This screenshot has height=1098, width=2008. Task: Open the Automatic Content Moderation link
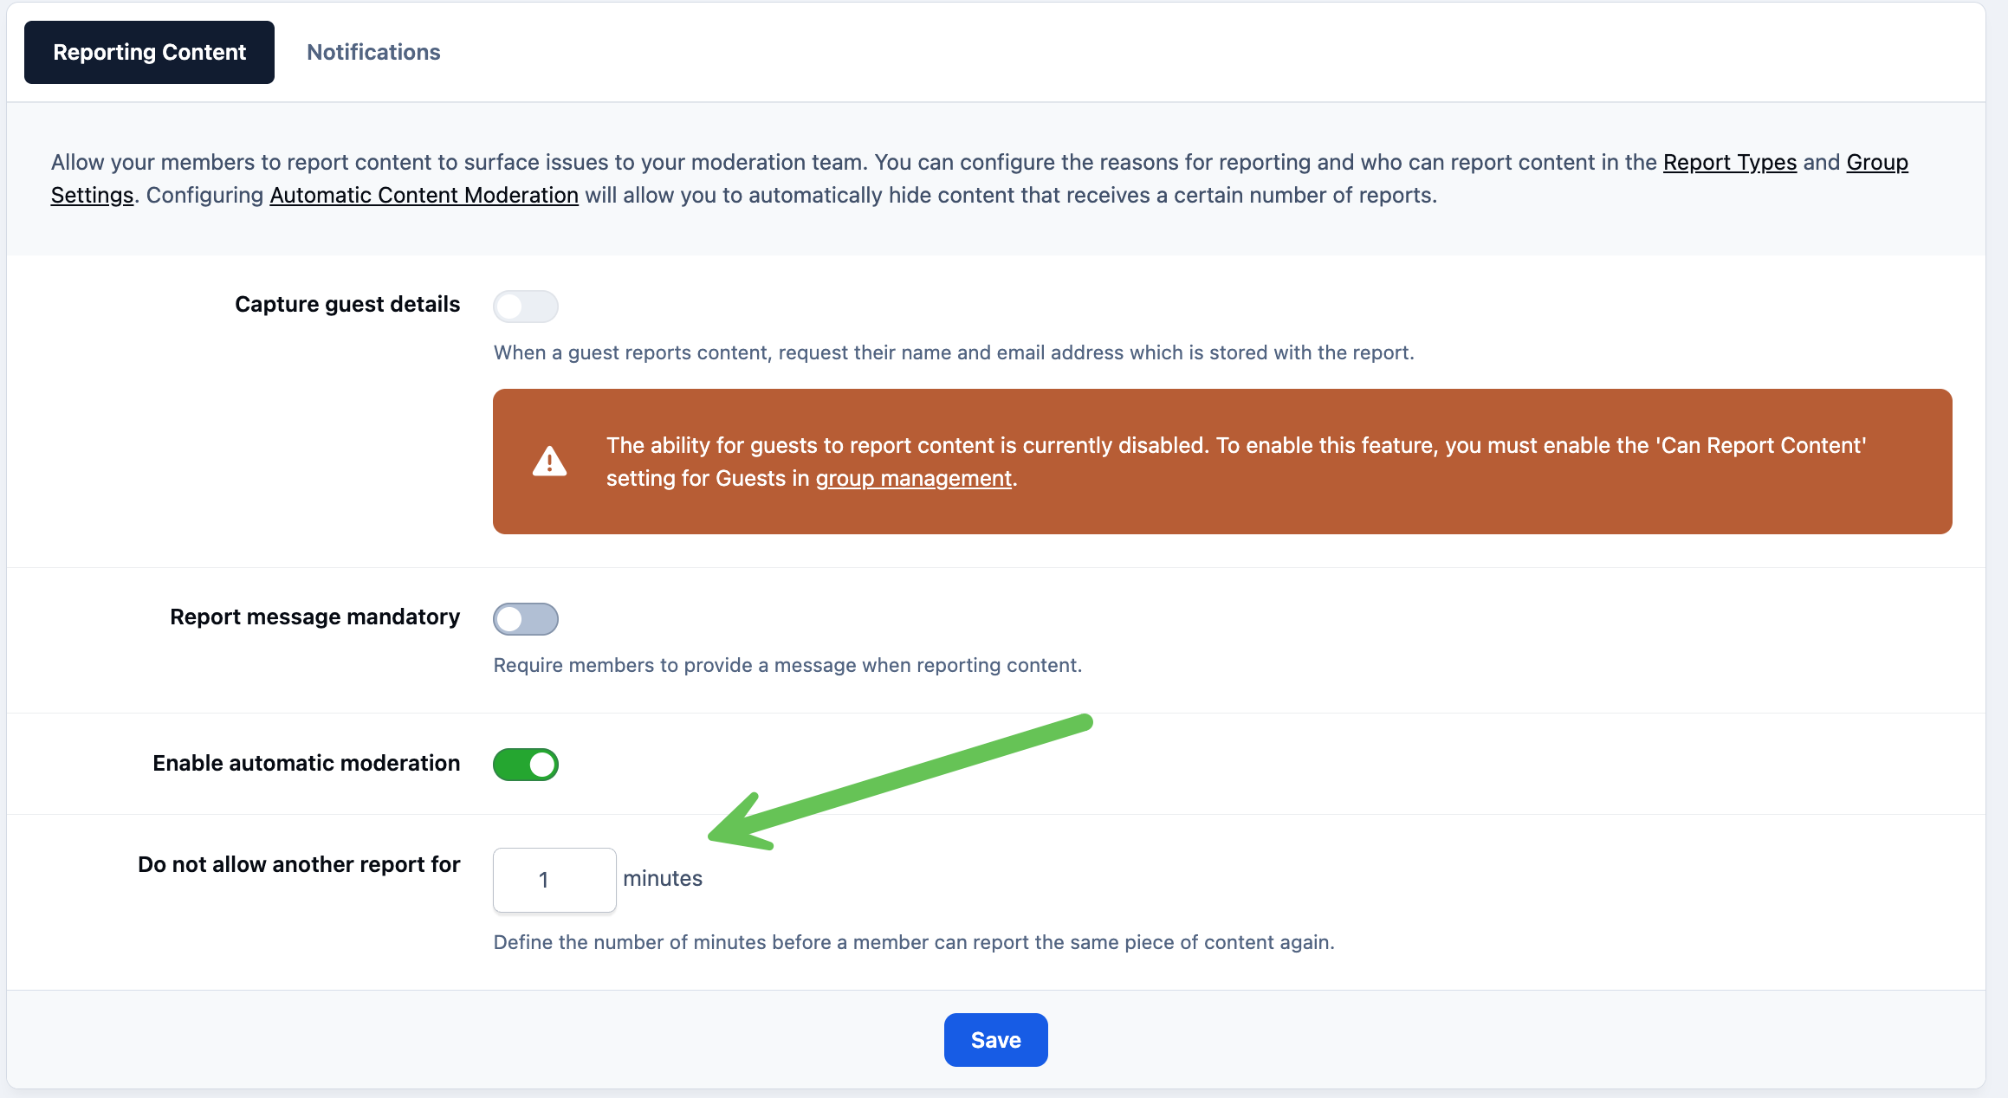[424, 195]
